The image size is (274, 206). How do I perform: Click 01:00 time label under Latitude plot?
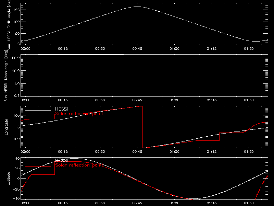pos(174,203)
